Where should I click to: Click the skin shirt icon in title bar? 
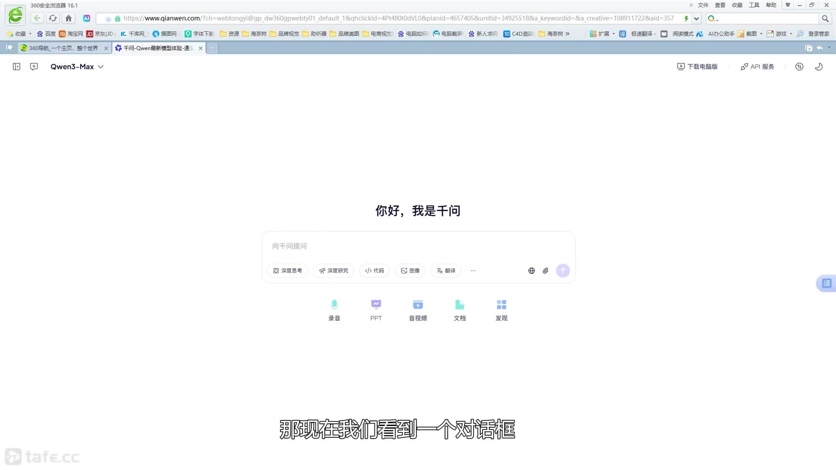pyautogui.click(x=788, y=5)
